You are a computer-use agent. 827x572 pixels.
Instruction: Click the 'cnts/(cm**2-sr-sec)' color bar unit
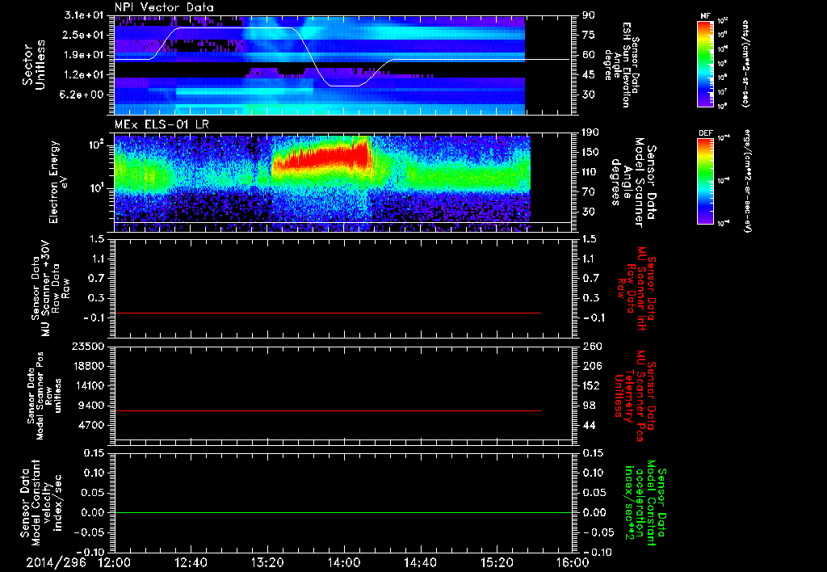745,64
